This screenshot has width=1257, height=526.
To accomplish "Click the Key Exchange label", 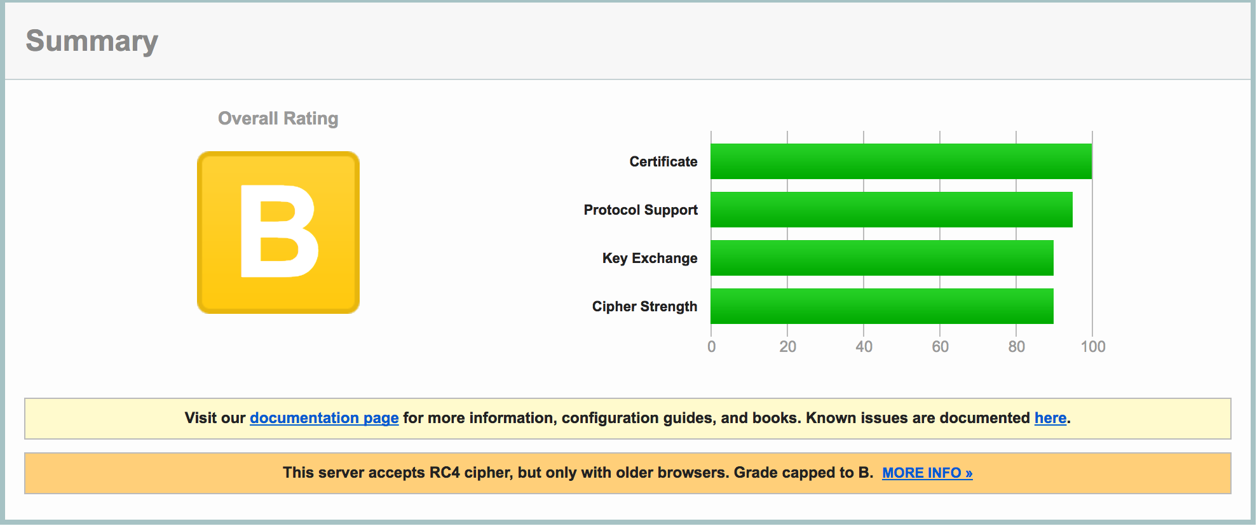I will 649,258.
